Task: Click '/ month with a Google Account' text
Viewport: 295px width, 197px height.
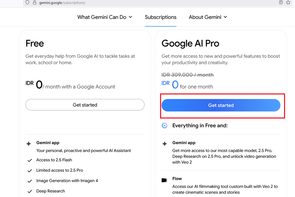Action: tap(79, 87)
